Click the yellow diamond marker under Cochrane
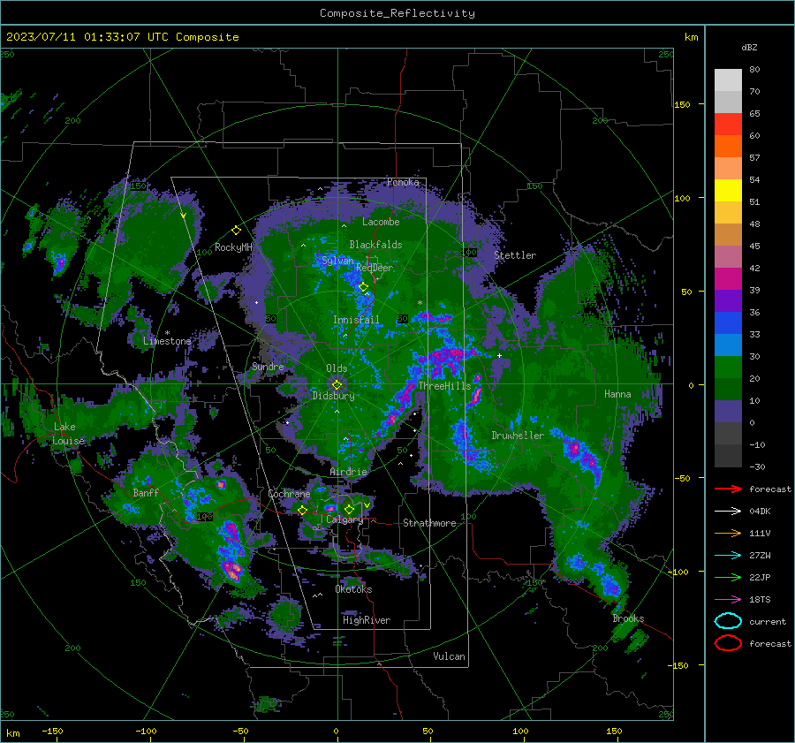Viewport: 795px width, 743px height. [303, 510]
